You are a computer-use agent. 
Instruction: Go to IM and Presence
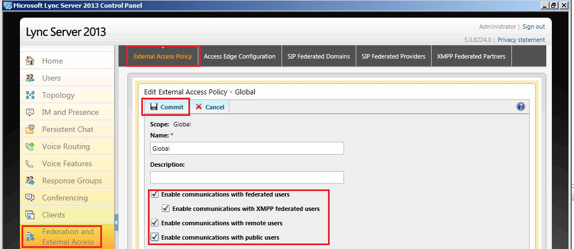click(x=68, y=112)
